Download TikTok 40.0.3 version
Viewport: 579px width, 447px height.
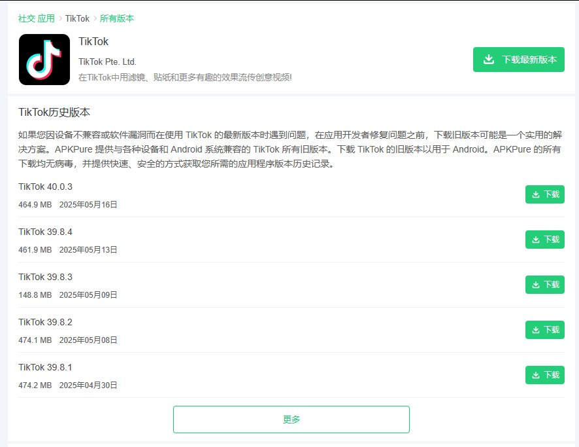(544, 194)
